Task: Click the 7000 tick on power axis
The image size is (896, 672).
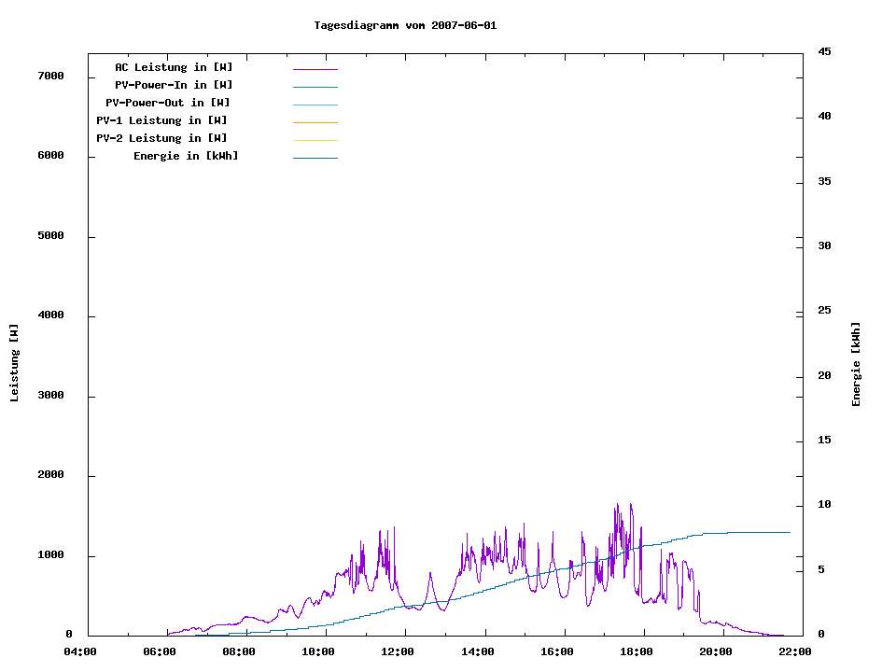Action: [50, 76]
